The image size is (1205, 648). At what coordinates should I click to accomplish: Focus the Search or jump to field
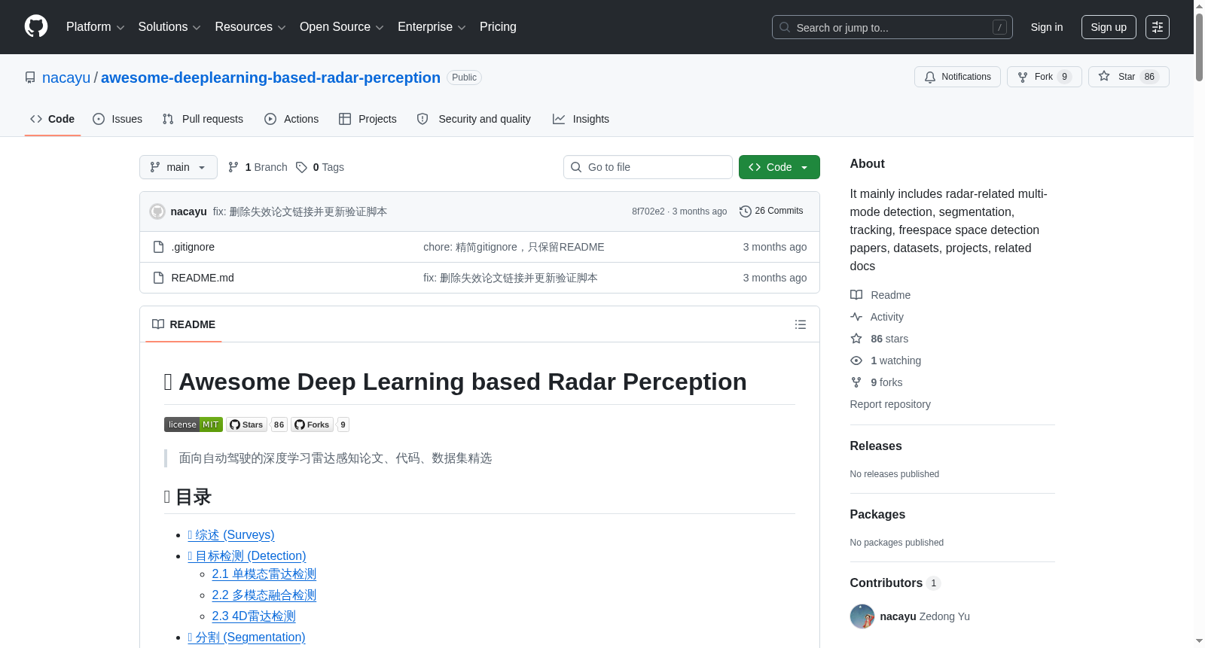click(x=892, y=27)
